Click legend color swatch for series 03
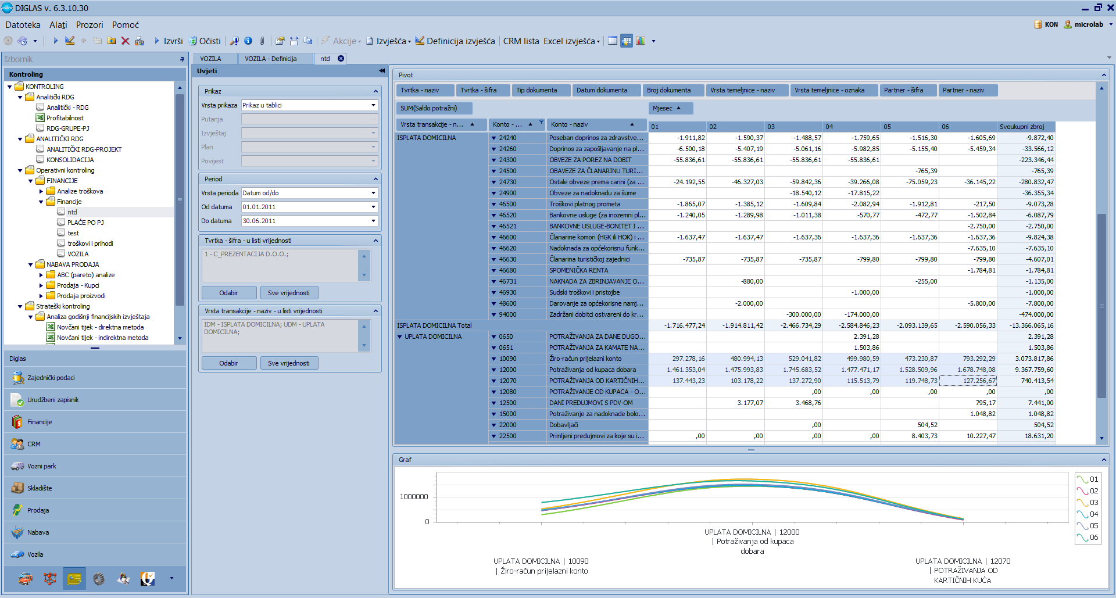The width and height of the screenshot is (1116, 598). point(1082,503)
